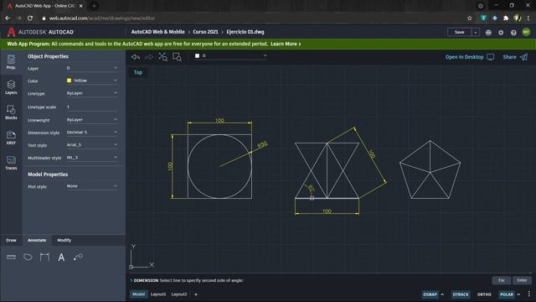Open the Layers panel icon

11,87
